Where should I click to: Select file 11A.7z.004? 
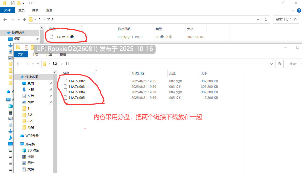pyautogui.click(x=76, y=92)
